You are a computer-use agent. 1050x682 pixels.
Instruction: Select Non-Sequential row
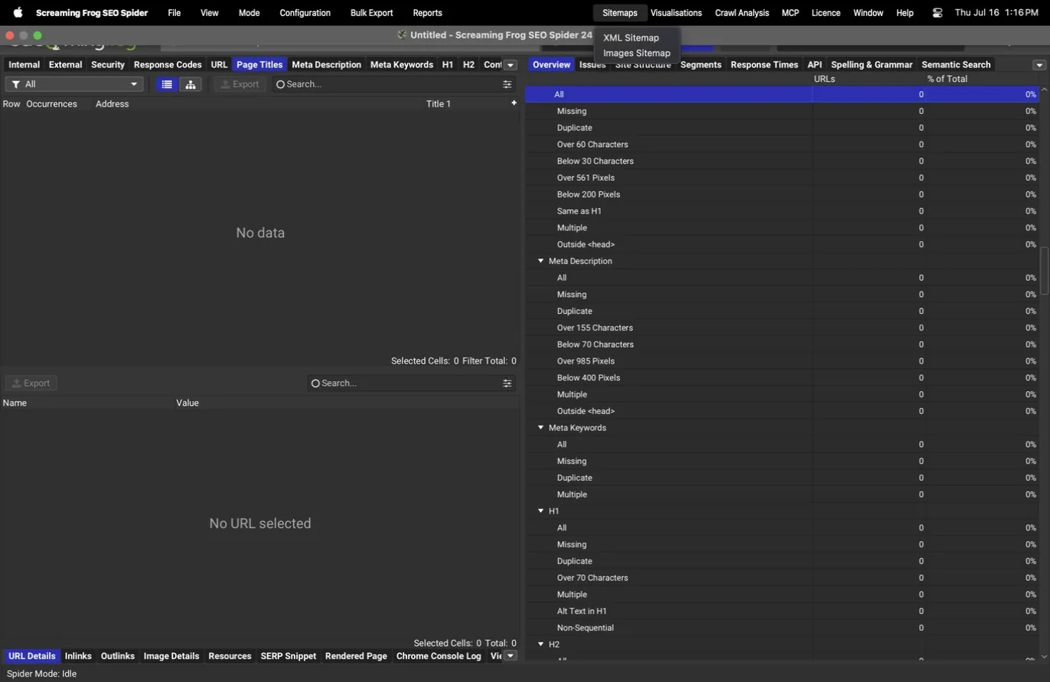781,628
